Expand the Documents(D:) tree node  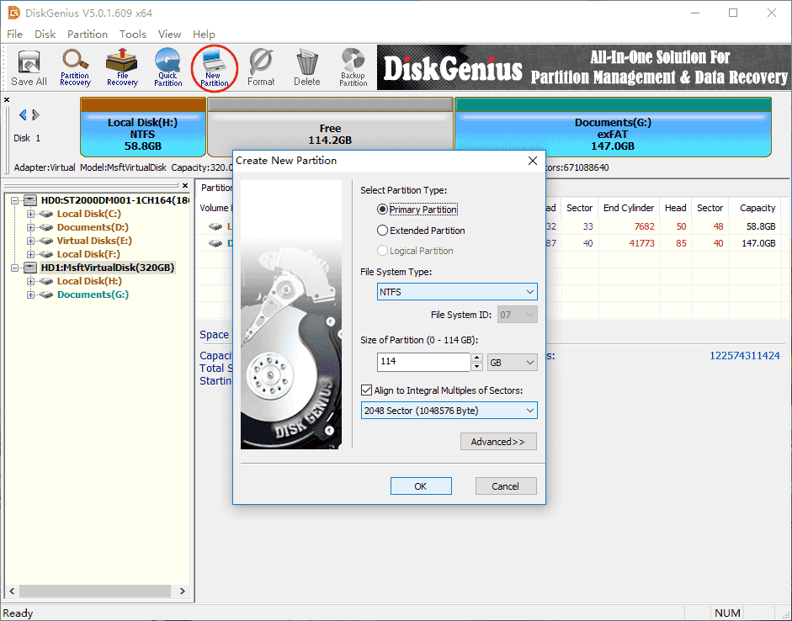[31, 228]
